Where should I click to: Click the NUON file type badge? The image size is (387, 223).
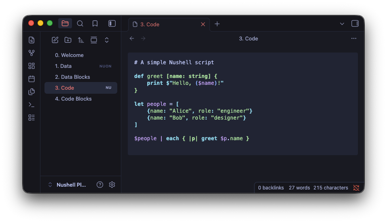pyautogui.click(x=106, y=66)
